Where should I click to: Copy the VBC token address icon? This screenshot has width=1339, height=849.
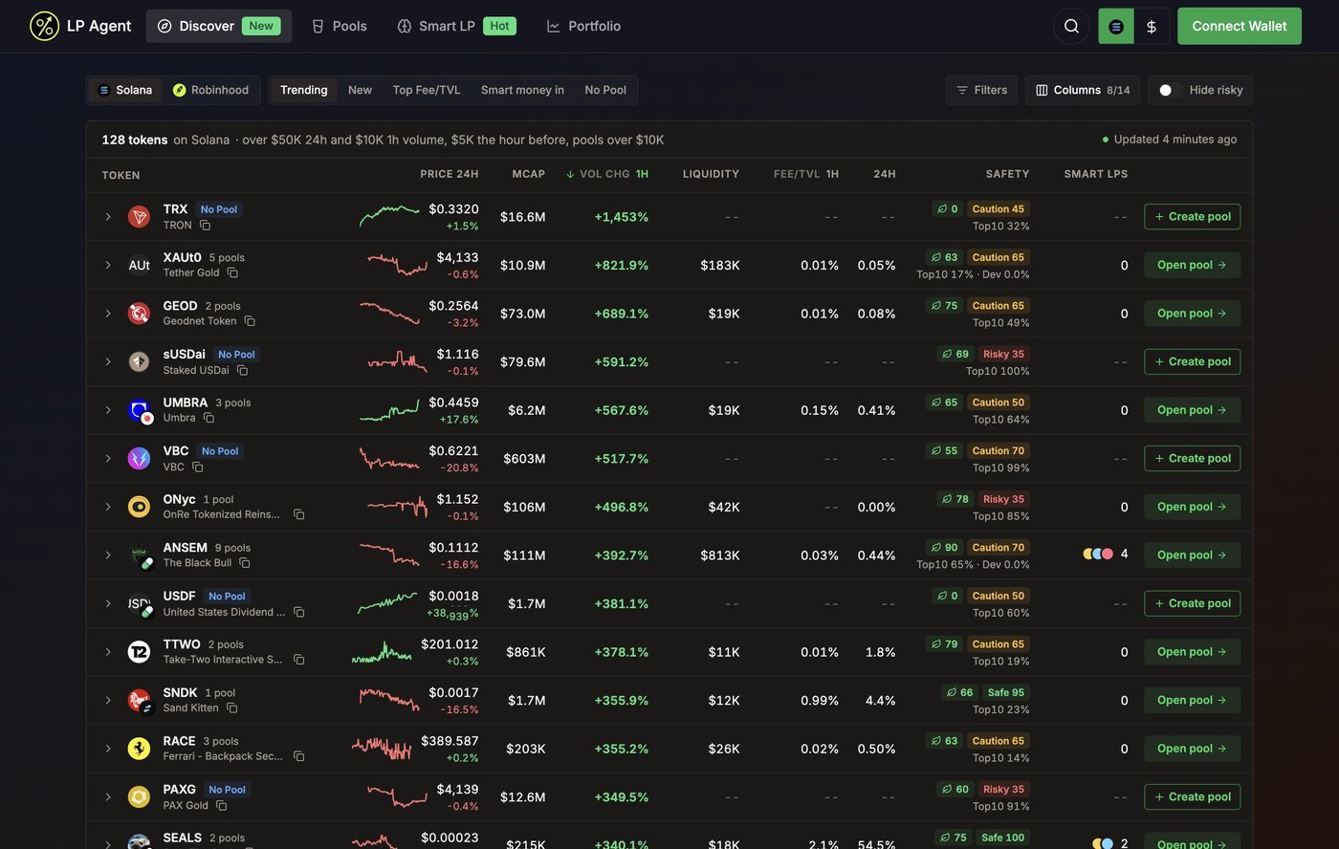pos(197,467)
